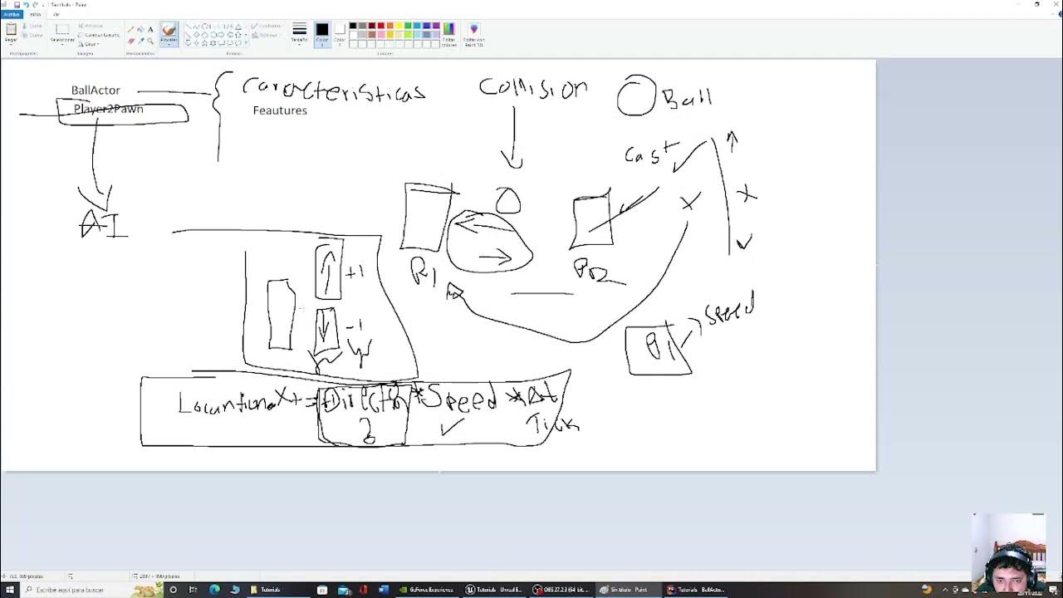Expand the Pinceles brush list arrow
The image size is (1063, 598).
[x=169, y=44]
